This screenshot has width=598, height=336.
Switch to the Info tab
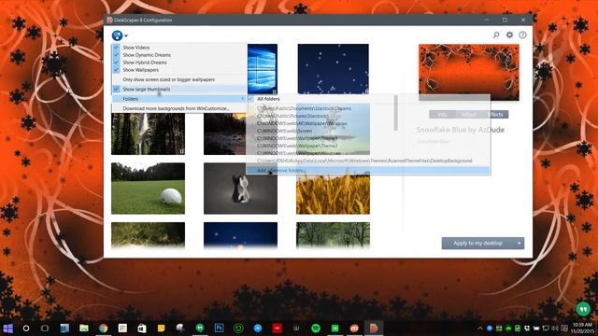click(442, 114)
